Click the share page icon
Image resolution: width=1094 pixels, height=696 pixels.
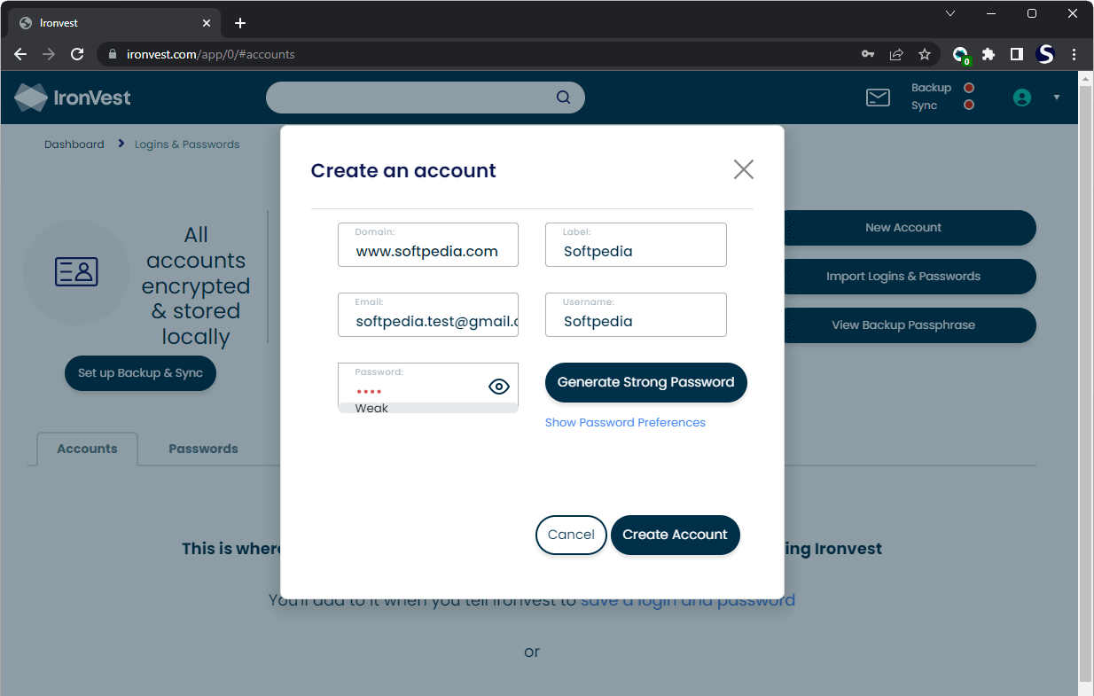pos(896,54)
